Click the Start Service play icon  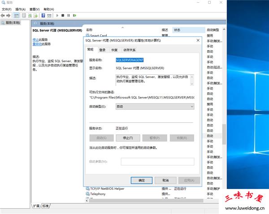[x=57, y=15]
